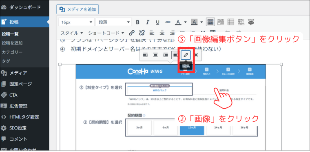Select the inserted ConoHa WING image
Viewport: 310px width, 152px height.
170,107
